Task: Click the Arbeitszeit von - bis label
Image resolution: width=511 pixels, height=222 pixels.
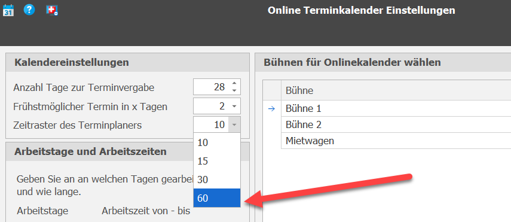Action: point(146,211)
